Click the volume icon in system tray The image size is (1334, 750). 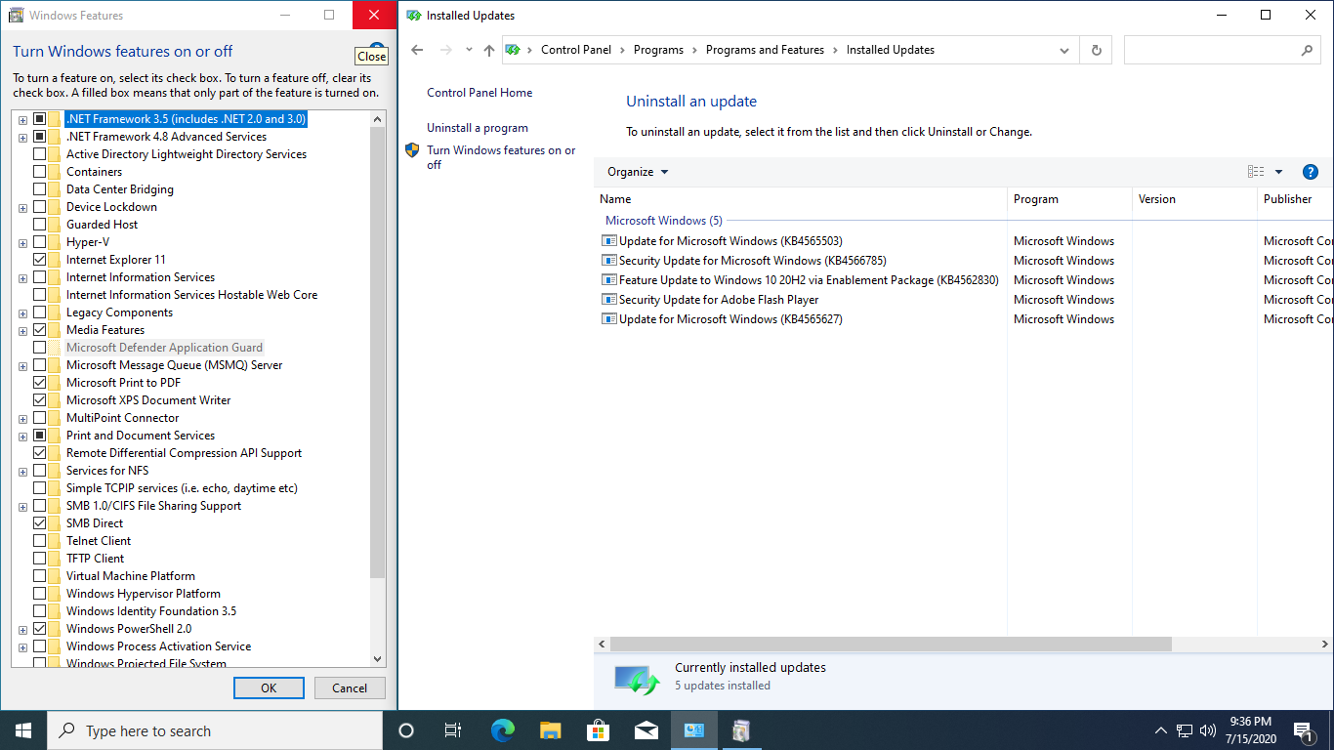[x=1208, y=730]
